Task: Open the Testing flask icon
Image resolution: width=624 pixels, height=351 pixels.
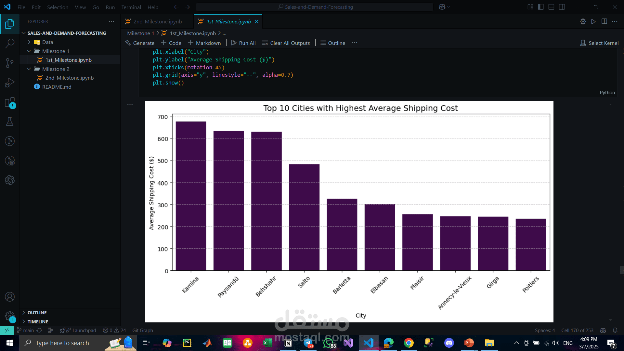Action: tap(10, 122)
